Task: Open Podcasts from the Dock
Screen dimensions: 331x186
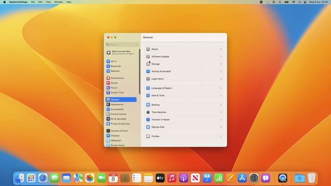Action: 184,178
